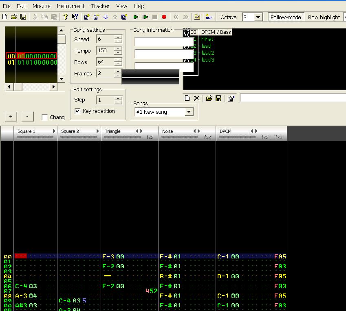346x311 pixels.
Task: Expand the Songs dropdown list
Action: click(189, 112)
